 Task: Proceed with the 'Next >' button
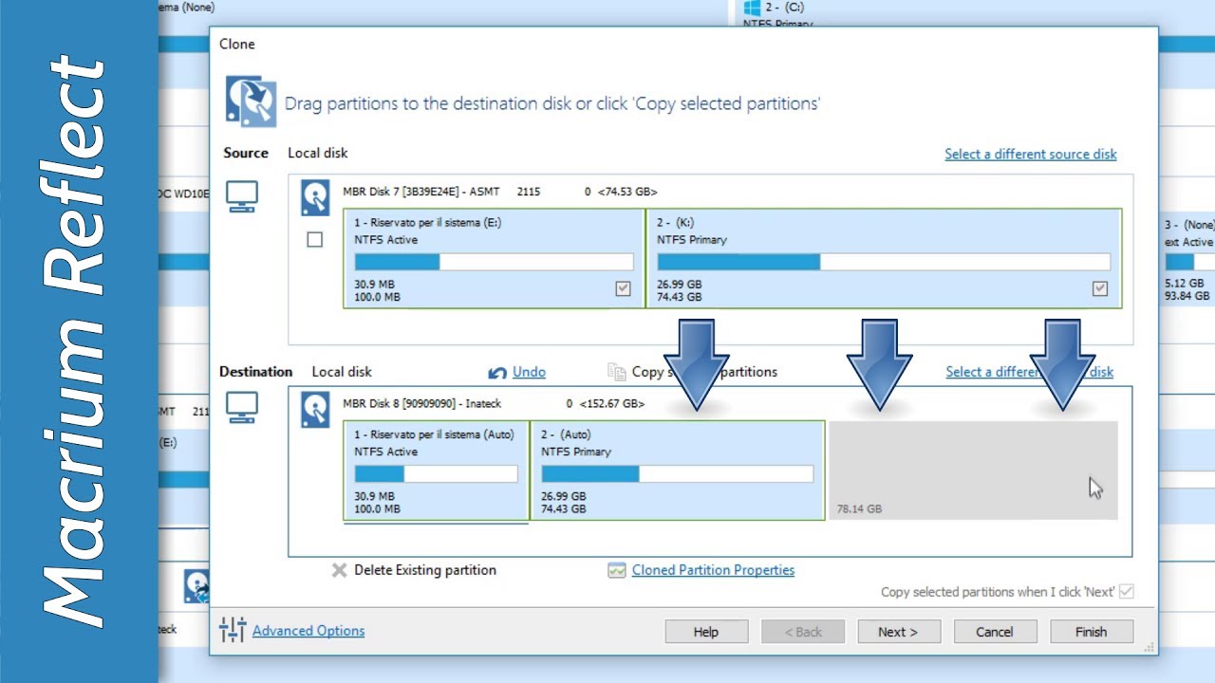point(898,632)
